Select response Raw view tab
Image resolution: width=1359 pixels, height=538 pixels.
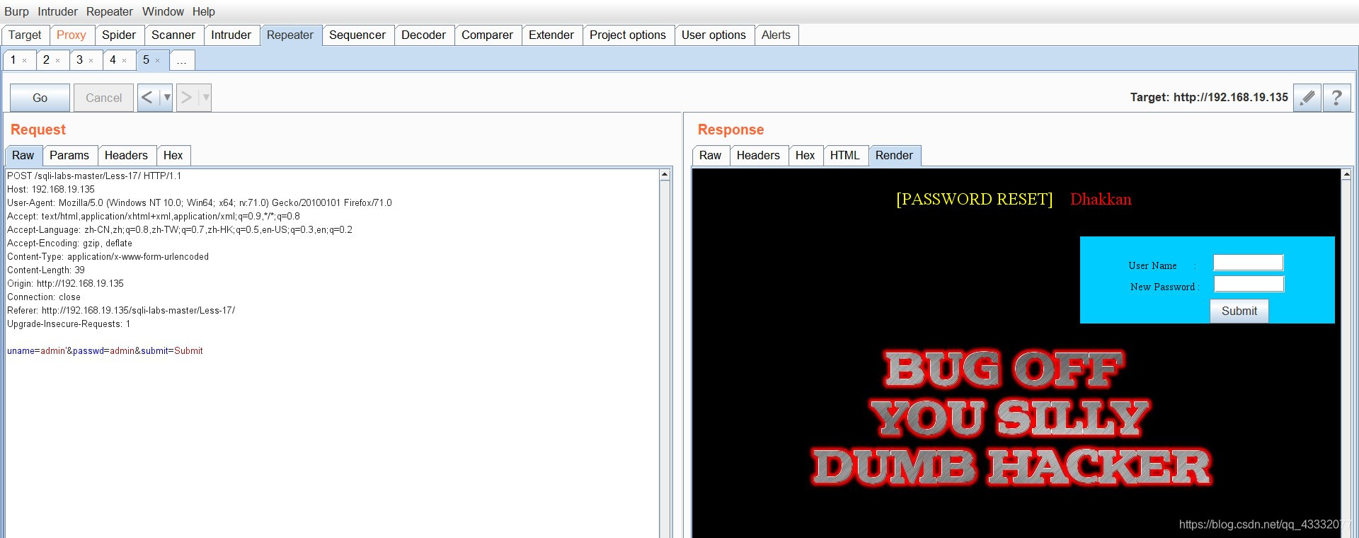tap(711, 156)
